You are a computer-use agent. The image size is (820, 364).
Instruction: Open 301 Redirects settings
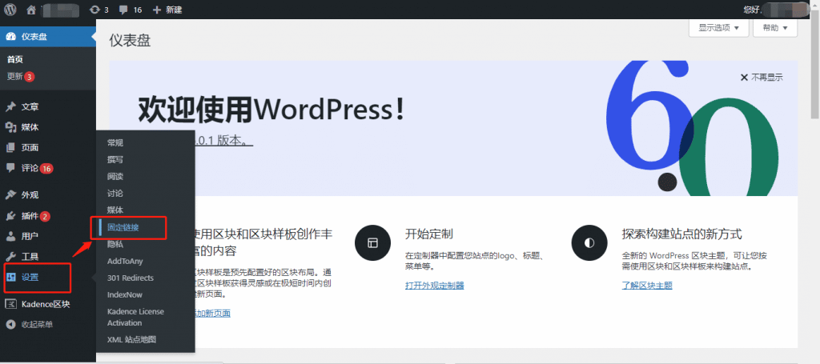131,278
